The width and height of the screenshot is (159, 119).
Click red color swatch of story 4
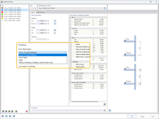pos(2,12)
